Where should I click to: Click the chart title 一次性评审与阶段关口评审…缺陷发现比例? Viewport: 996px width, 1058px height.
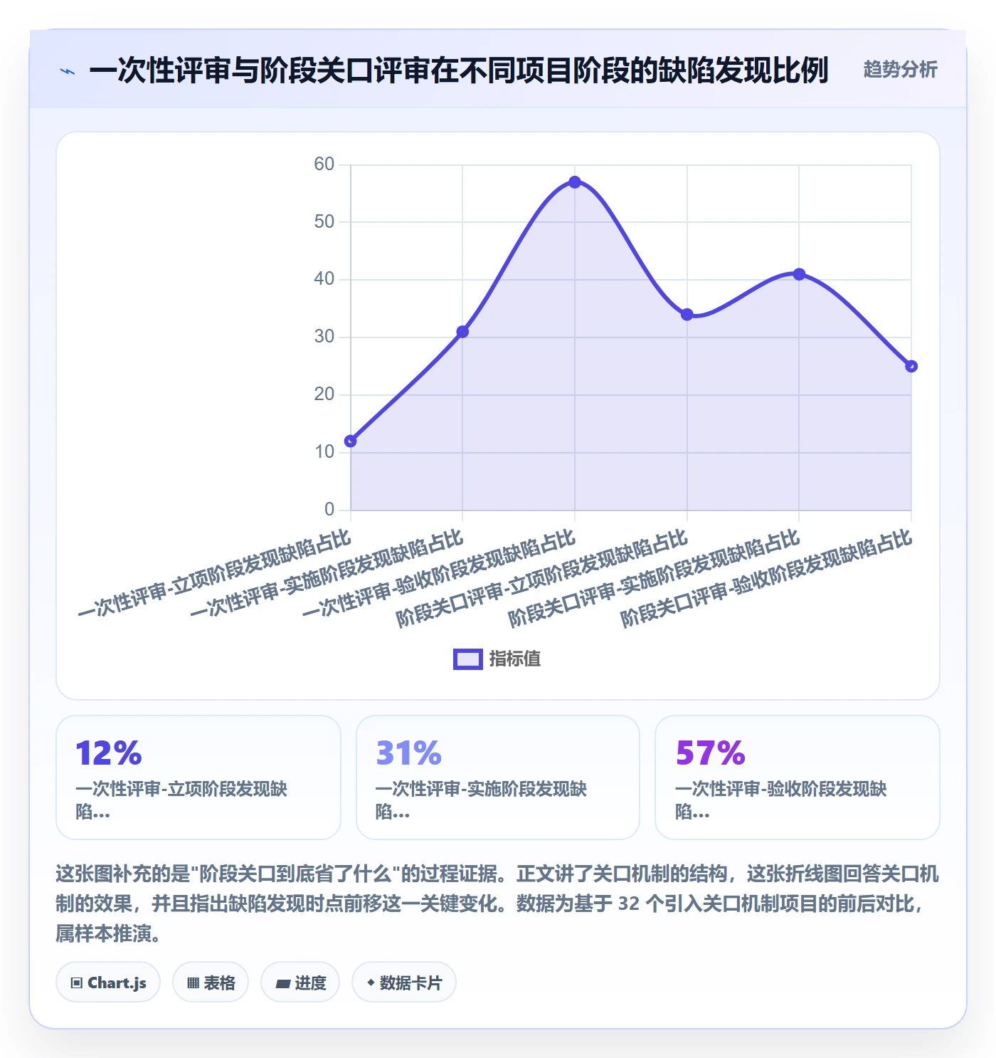459,70
